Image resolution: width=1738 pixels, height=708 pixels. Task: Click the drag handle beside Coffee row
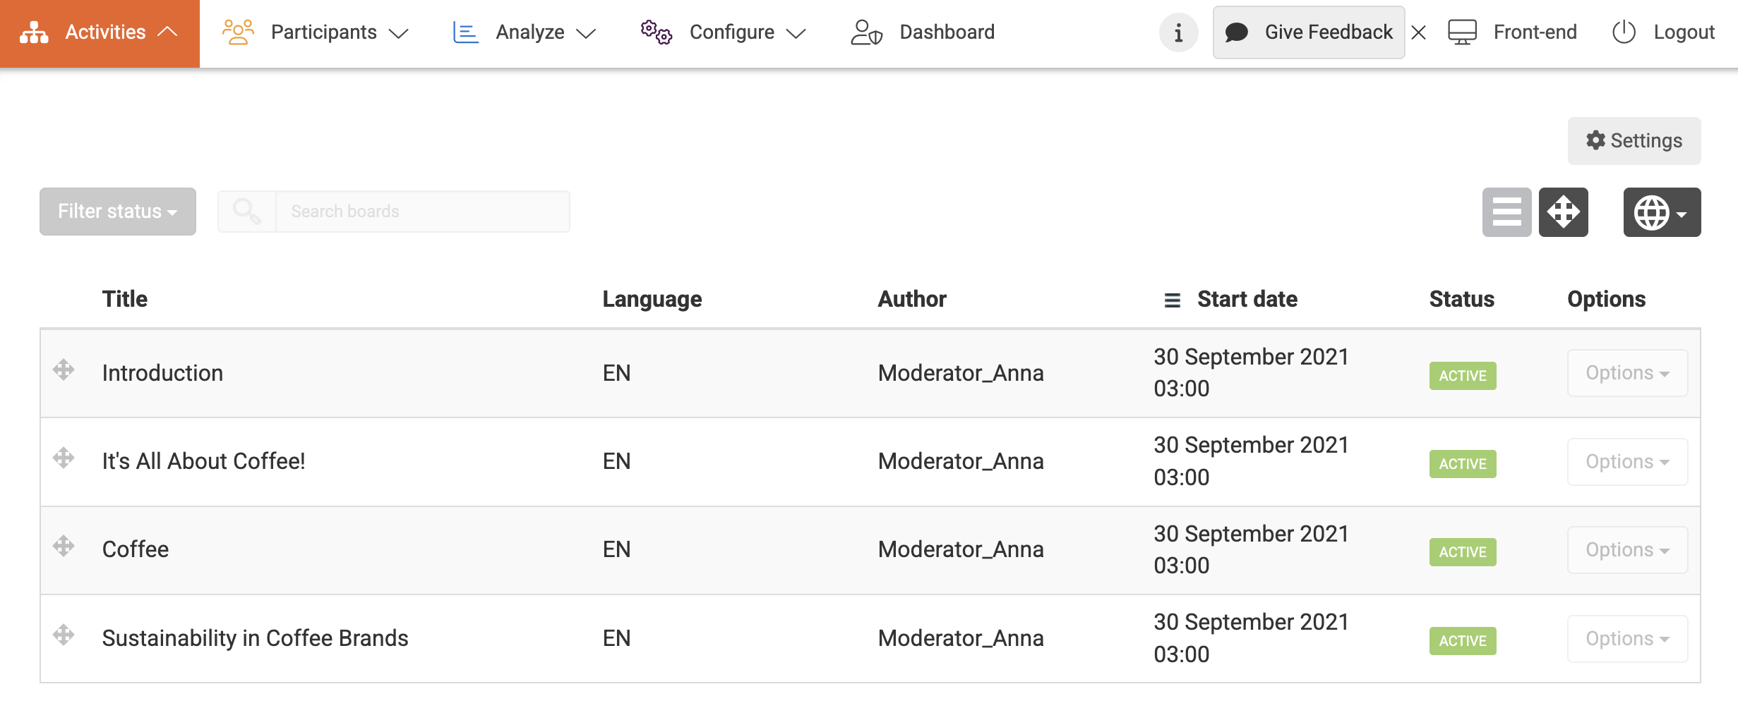(x=64, y=547)
